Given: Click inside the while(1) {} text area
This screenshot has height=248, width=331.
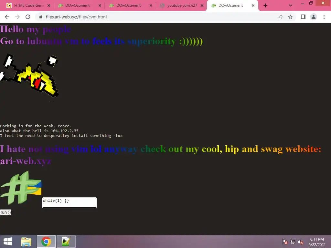Looking at the screenshot, I should 69,203.
